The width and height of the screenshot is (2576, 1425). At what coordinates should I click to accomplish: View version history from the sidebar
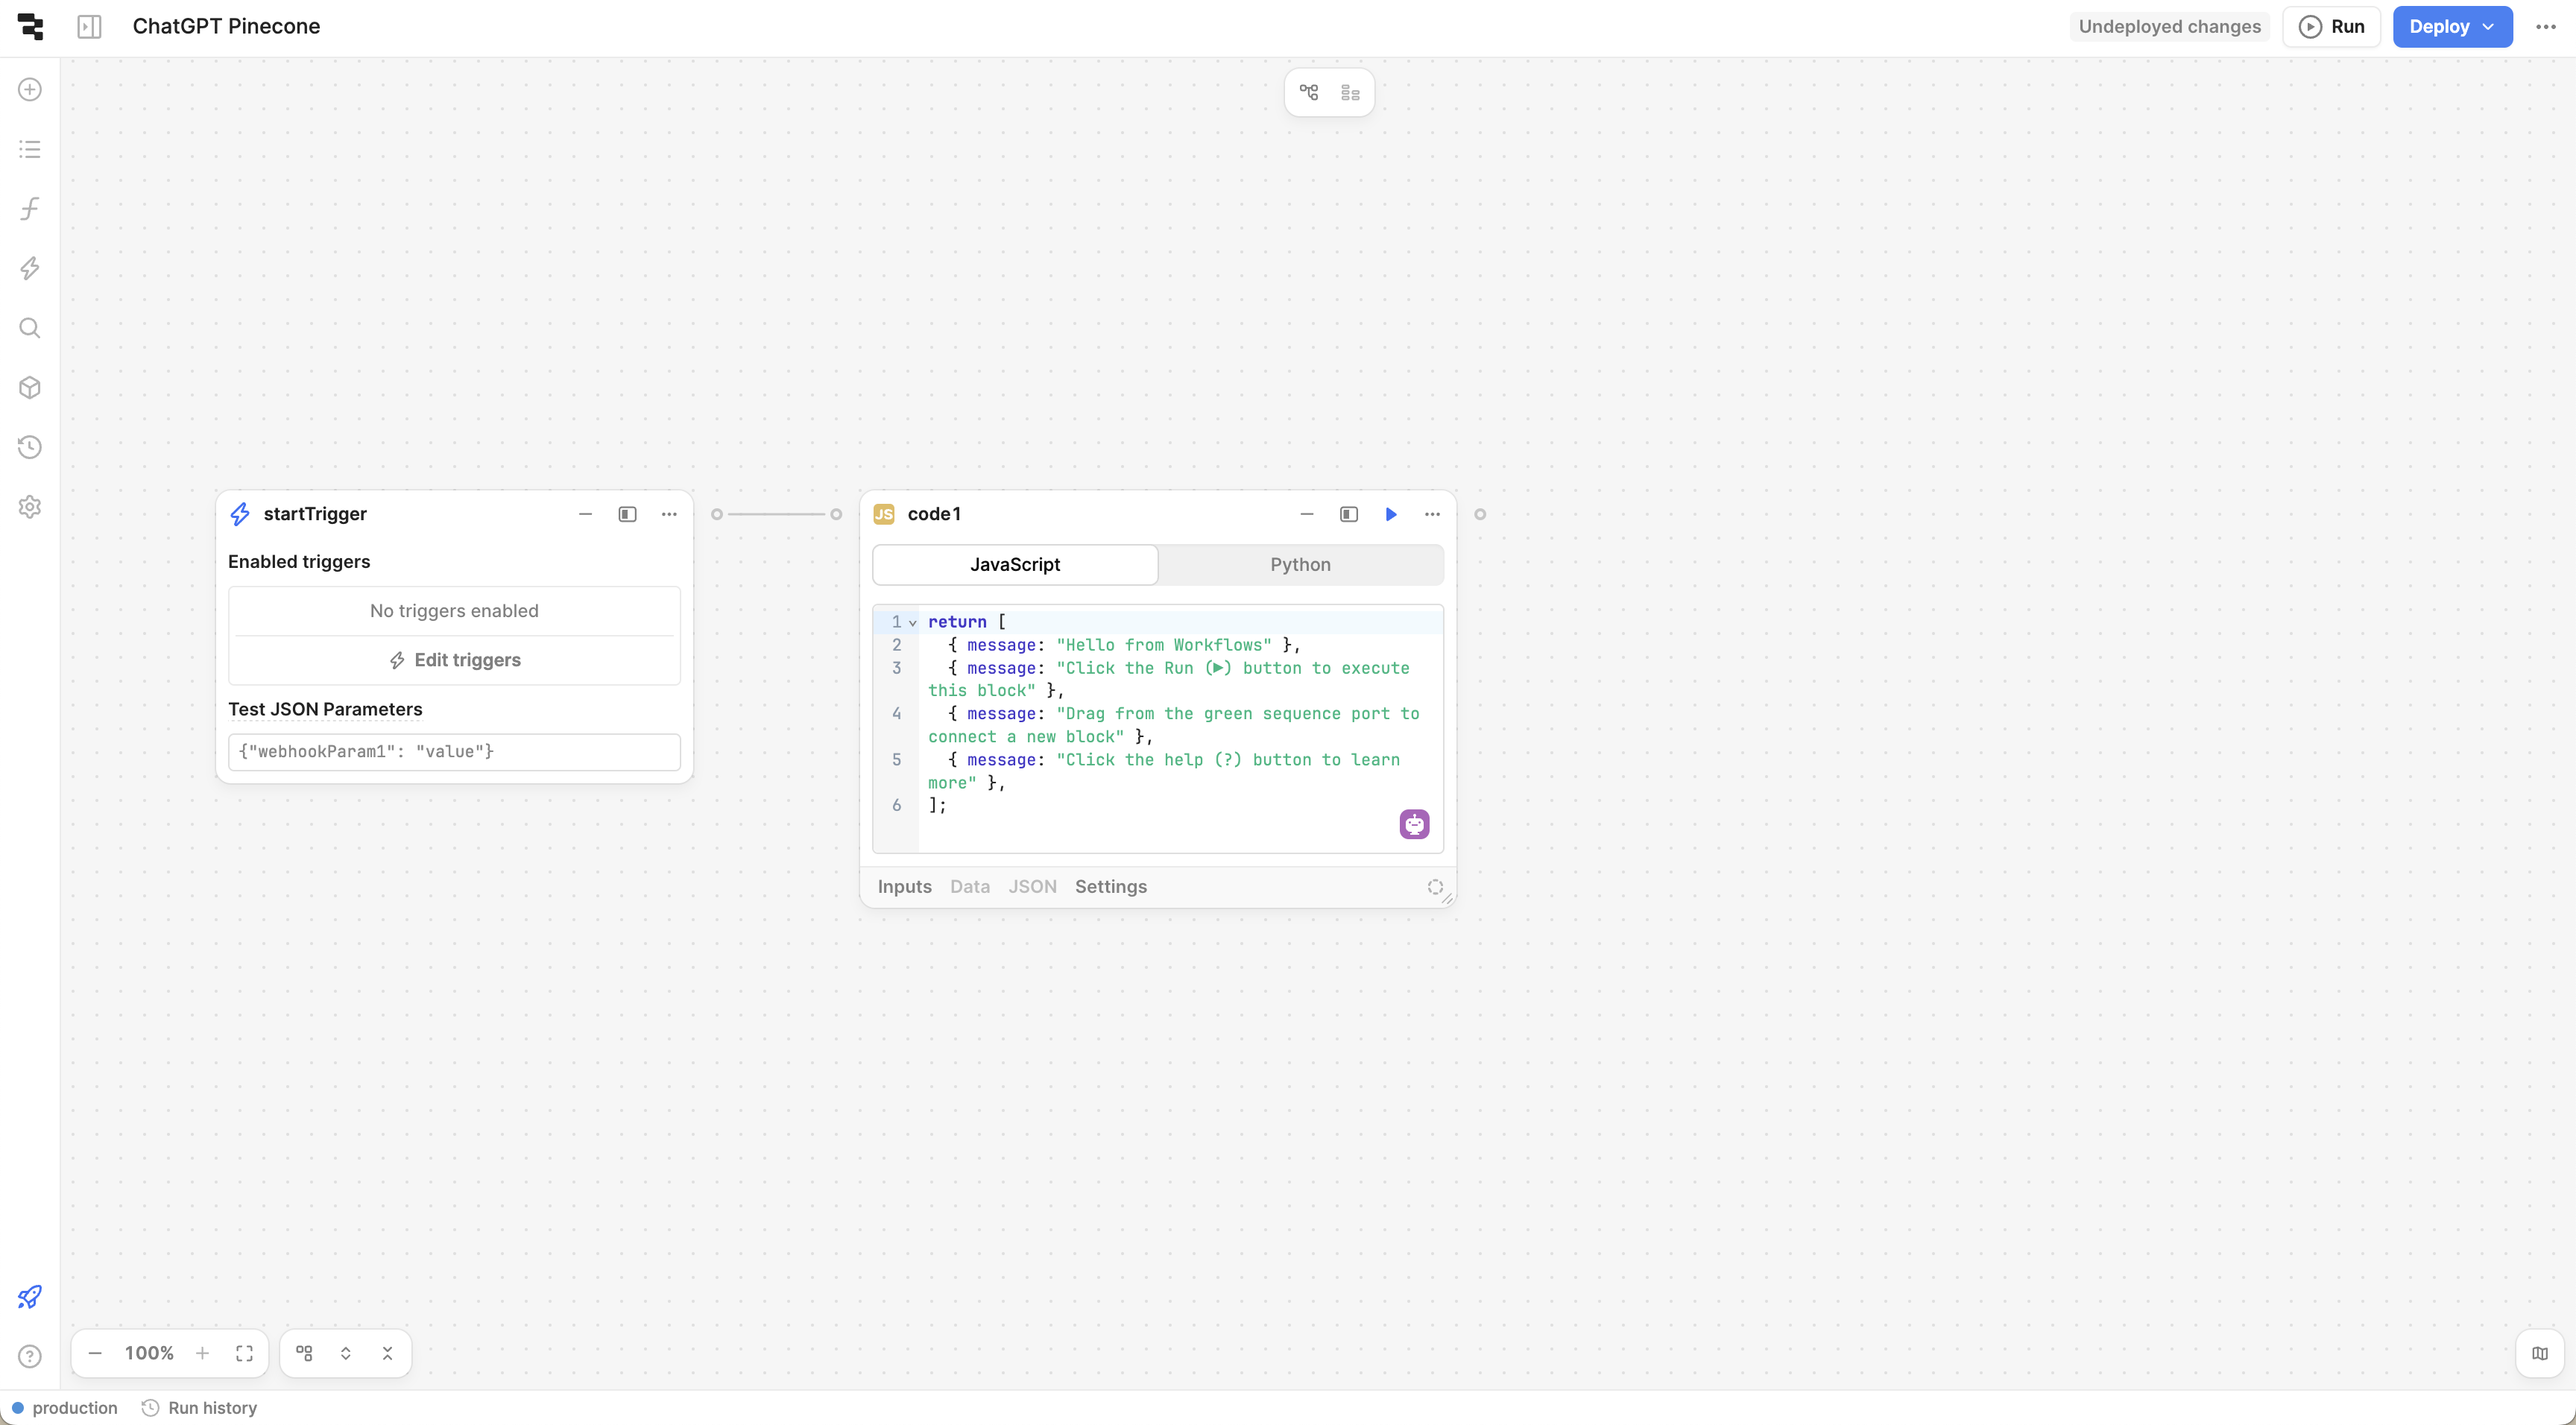[29, 447]
